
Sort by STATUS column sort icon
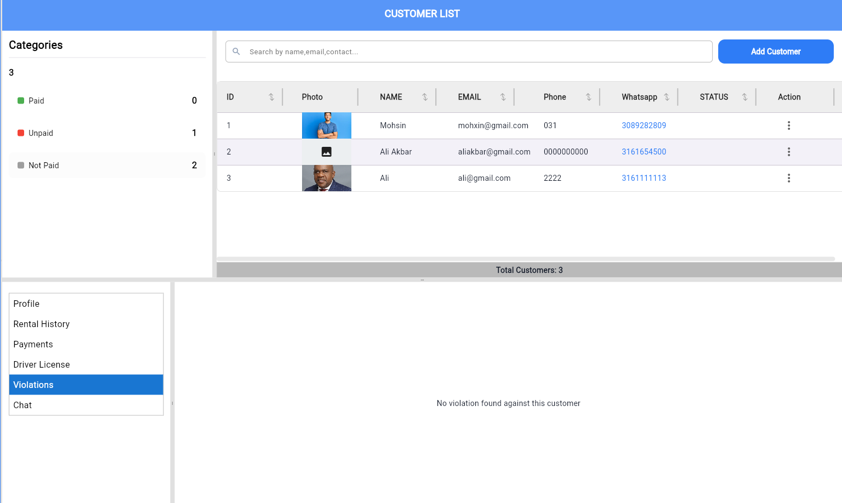(x=744, y=97)
